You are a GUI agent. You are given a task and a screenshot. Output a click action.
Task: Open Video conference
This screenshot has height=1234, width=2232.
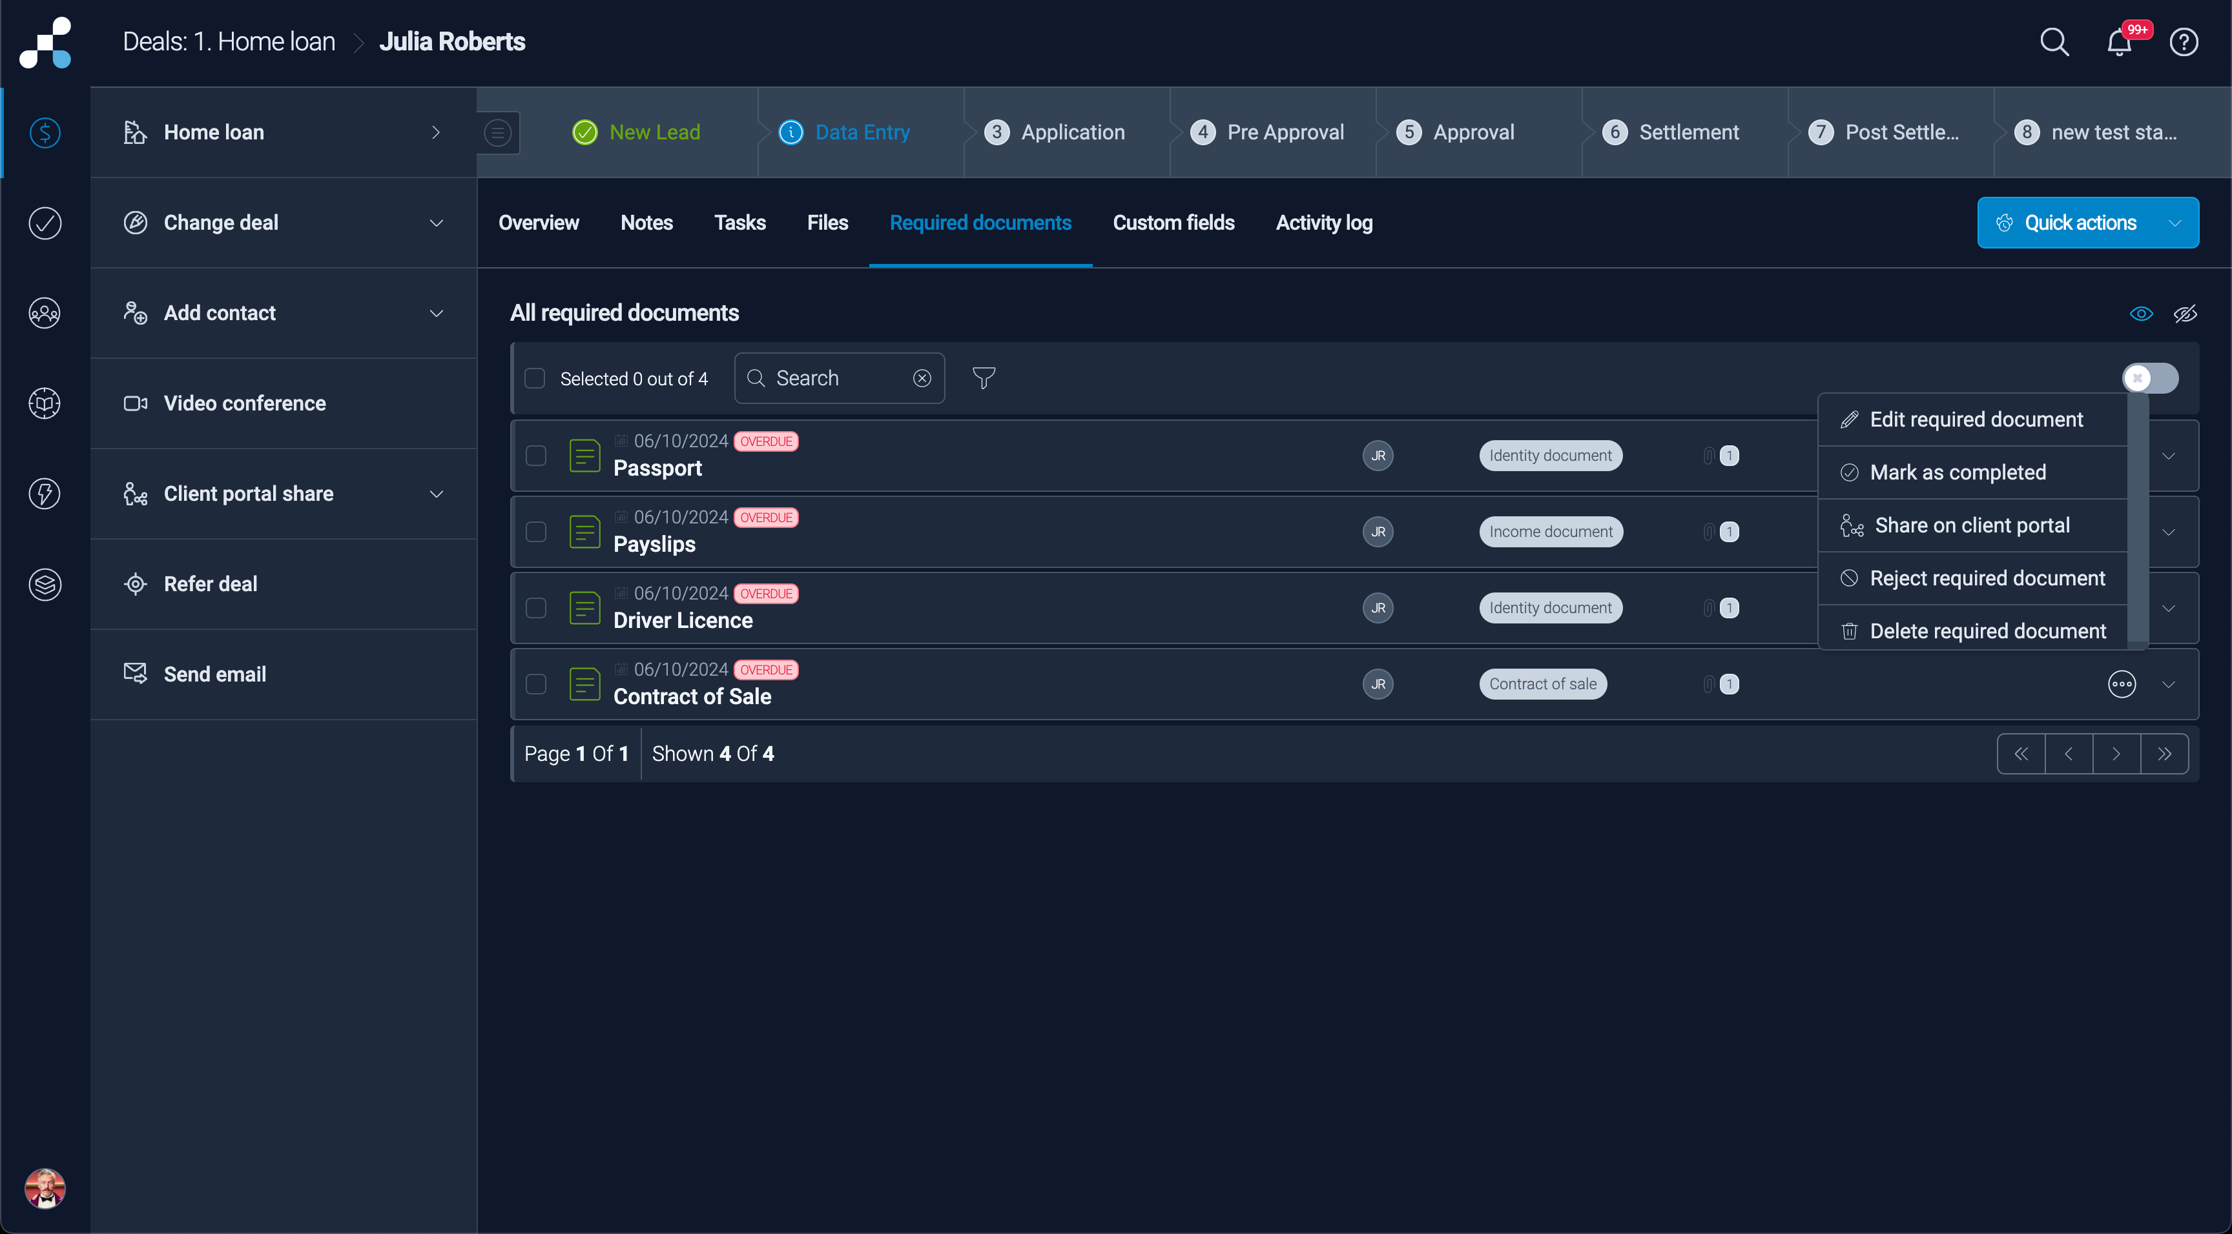[284, 403]
